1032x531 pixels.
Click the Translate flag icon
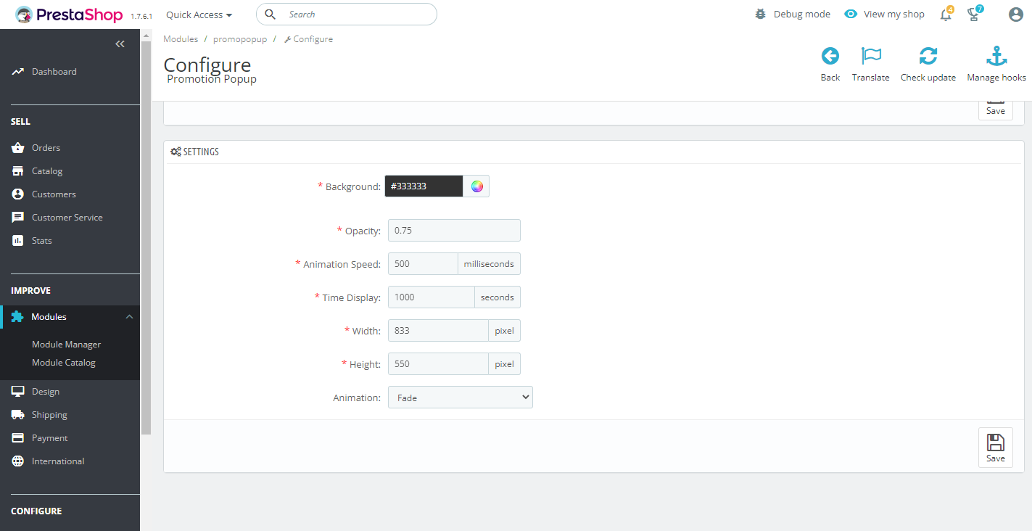(x=871, y=56)
